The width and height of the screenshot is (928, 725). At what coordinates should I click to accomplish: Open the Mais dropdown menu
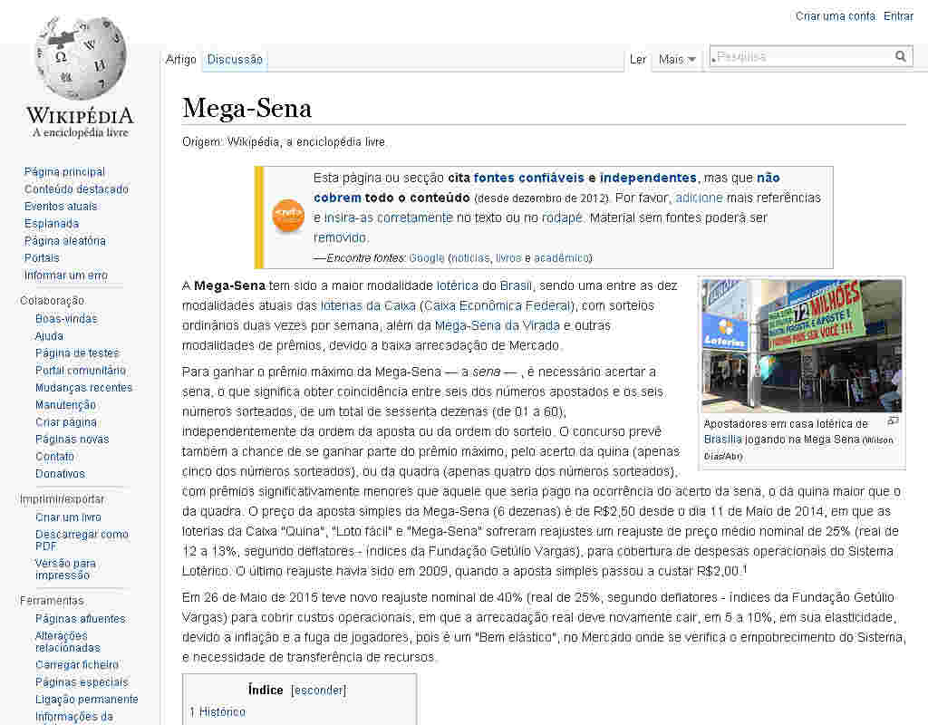pos(676,59)
